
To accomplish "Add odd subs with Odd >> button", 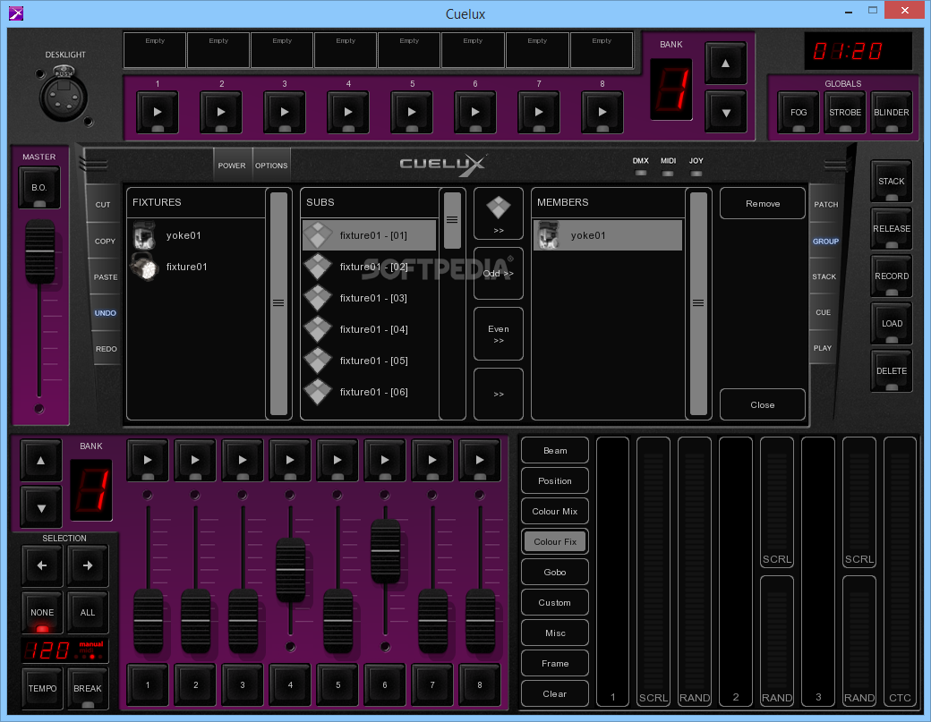I will click(x=498, y=274).
